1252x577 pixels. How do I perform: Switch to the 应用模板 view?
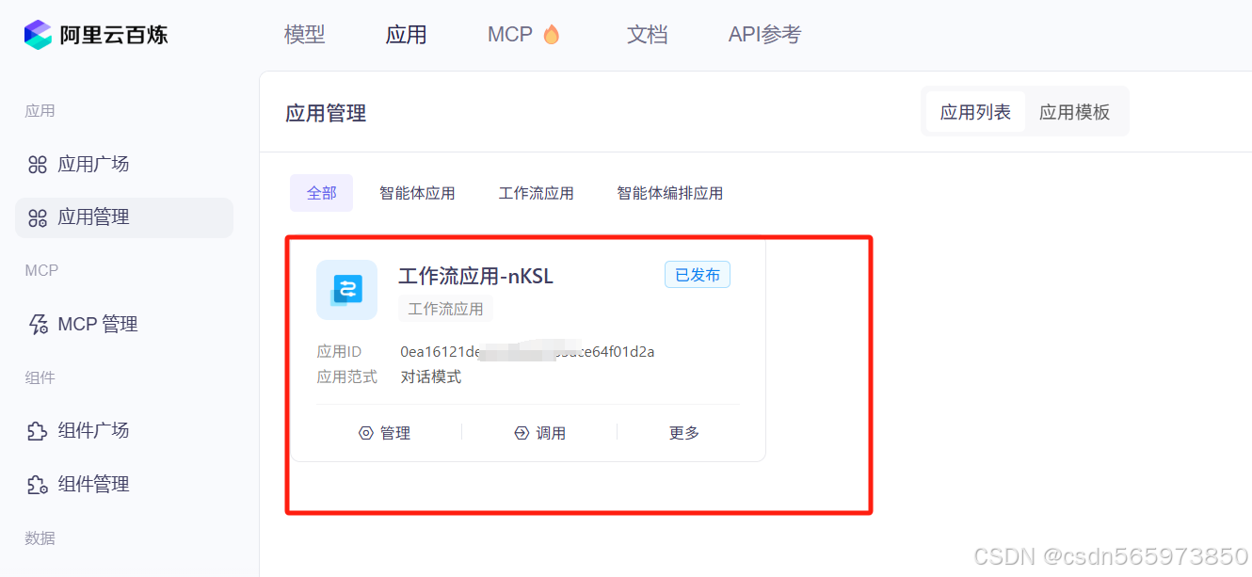pyautogui.click(x=1074, y=112)
